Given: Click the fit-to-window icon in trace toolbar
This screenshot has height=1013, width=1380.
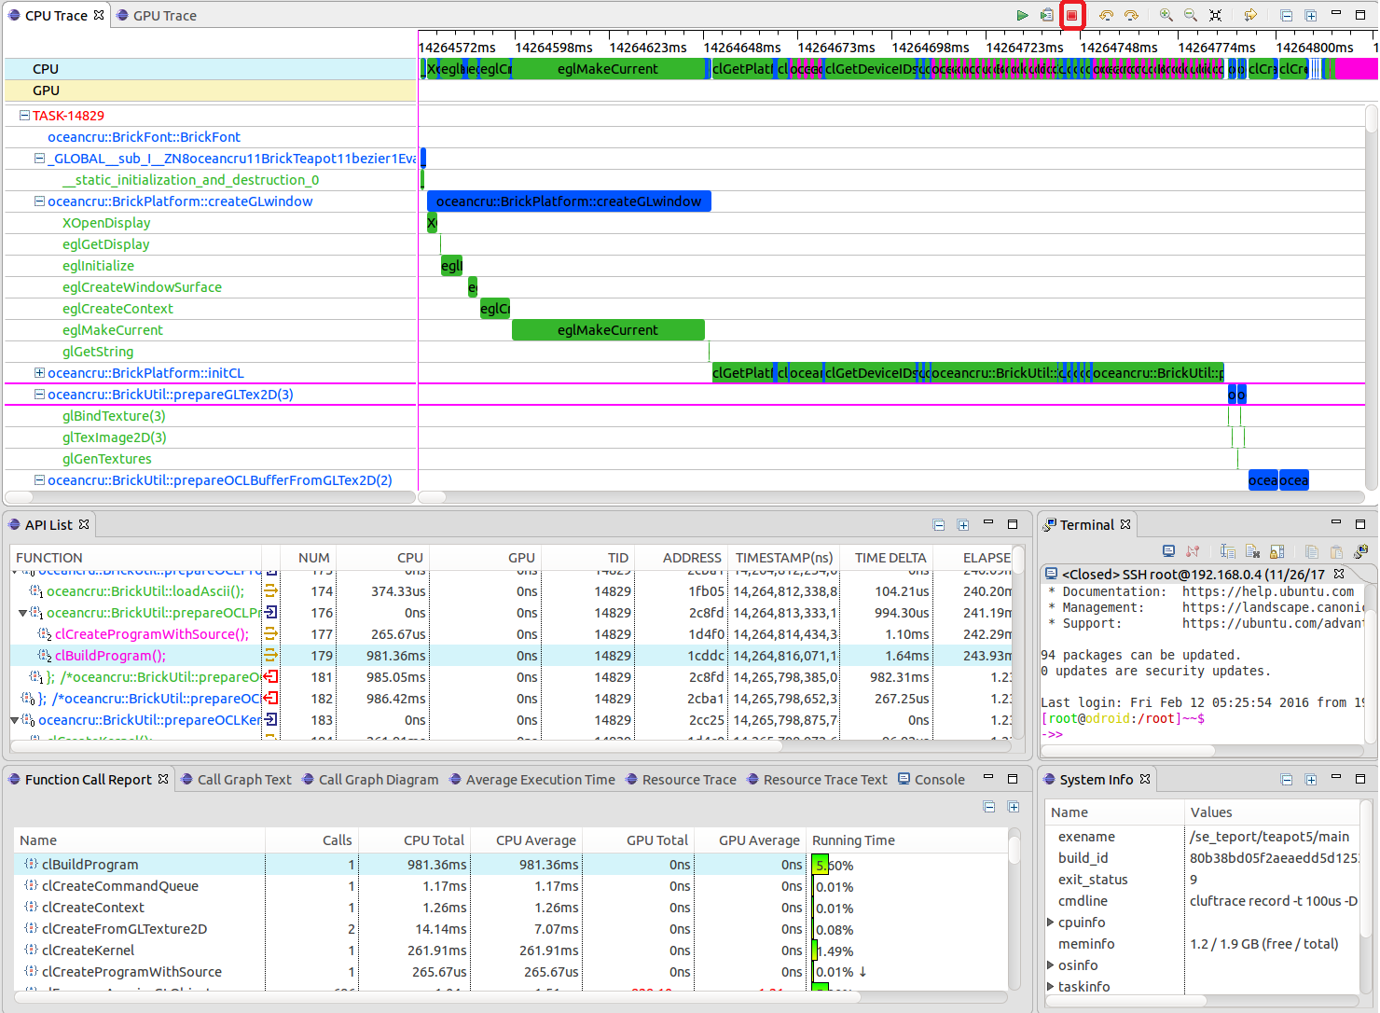Looking at the screenshot, I should click(x=1215, y=15).
